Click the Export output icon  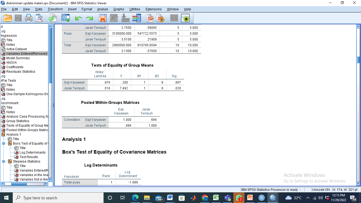point(53,18)
